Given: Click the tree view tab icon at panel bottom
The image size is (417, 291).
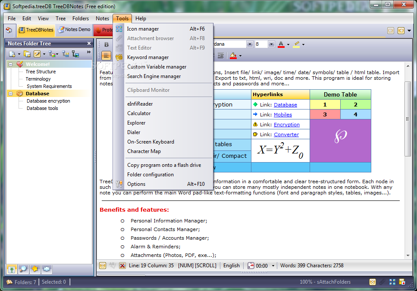Looking at the screenshot, I should (x=12, y=269).
